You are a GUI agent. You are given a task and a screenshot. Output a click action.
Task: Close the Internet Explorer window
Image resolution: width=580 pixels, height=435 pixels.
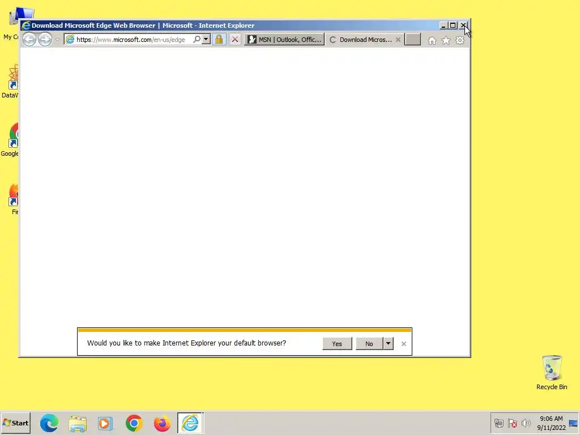tap(463, 25)
